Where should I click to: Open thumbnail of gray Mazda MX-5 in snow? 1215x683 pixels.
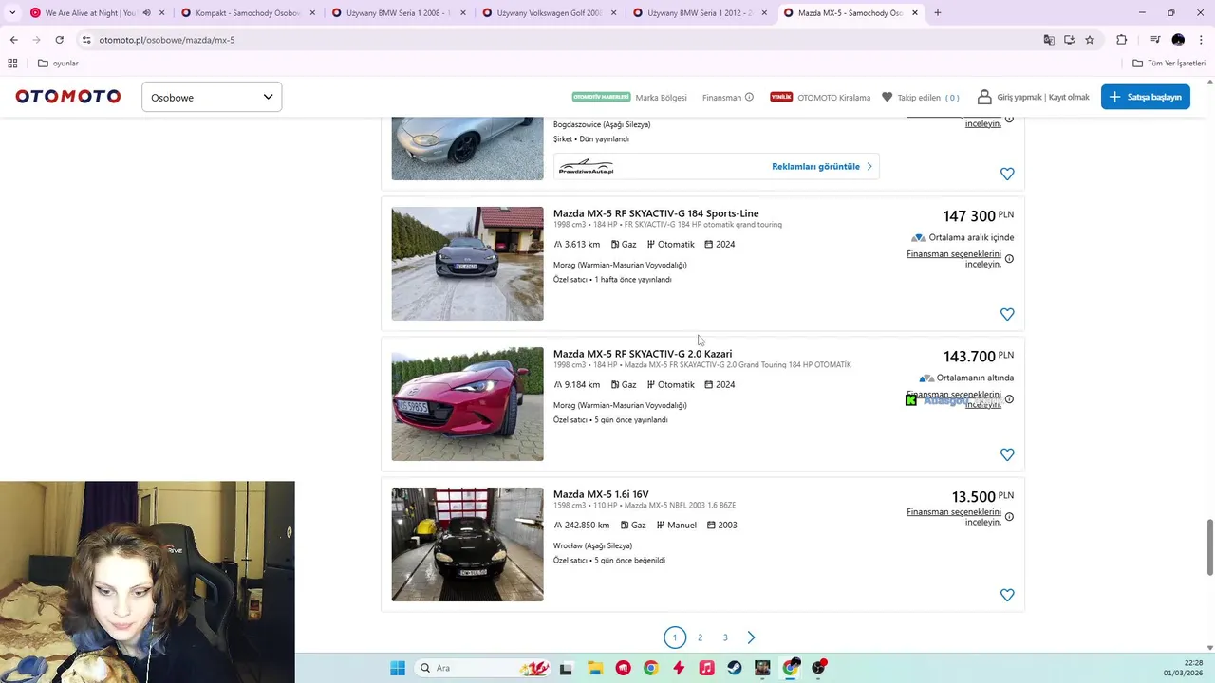(x=468, y=264)
